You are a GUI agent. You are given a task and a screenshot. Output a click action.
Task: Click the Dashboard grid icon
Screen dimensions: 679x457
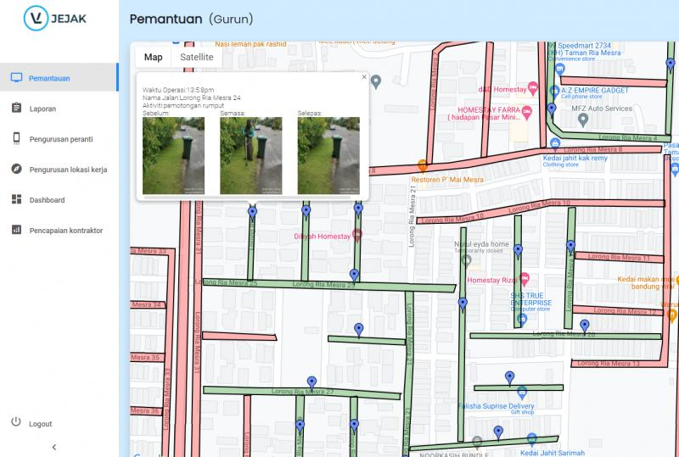(x=15, y=200)
